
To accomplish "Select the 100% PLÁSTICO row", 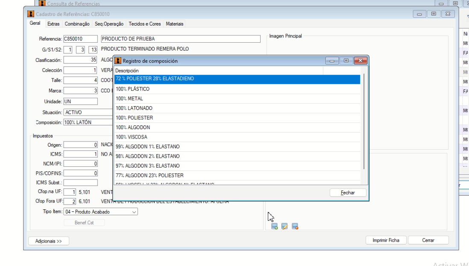I will 237,89.
